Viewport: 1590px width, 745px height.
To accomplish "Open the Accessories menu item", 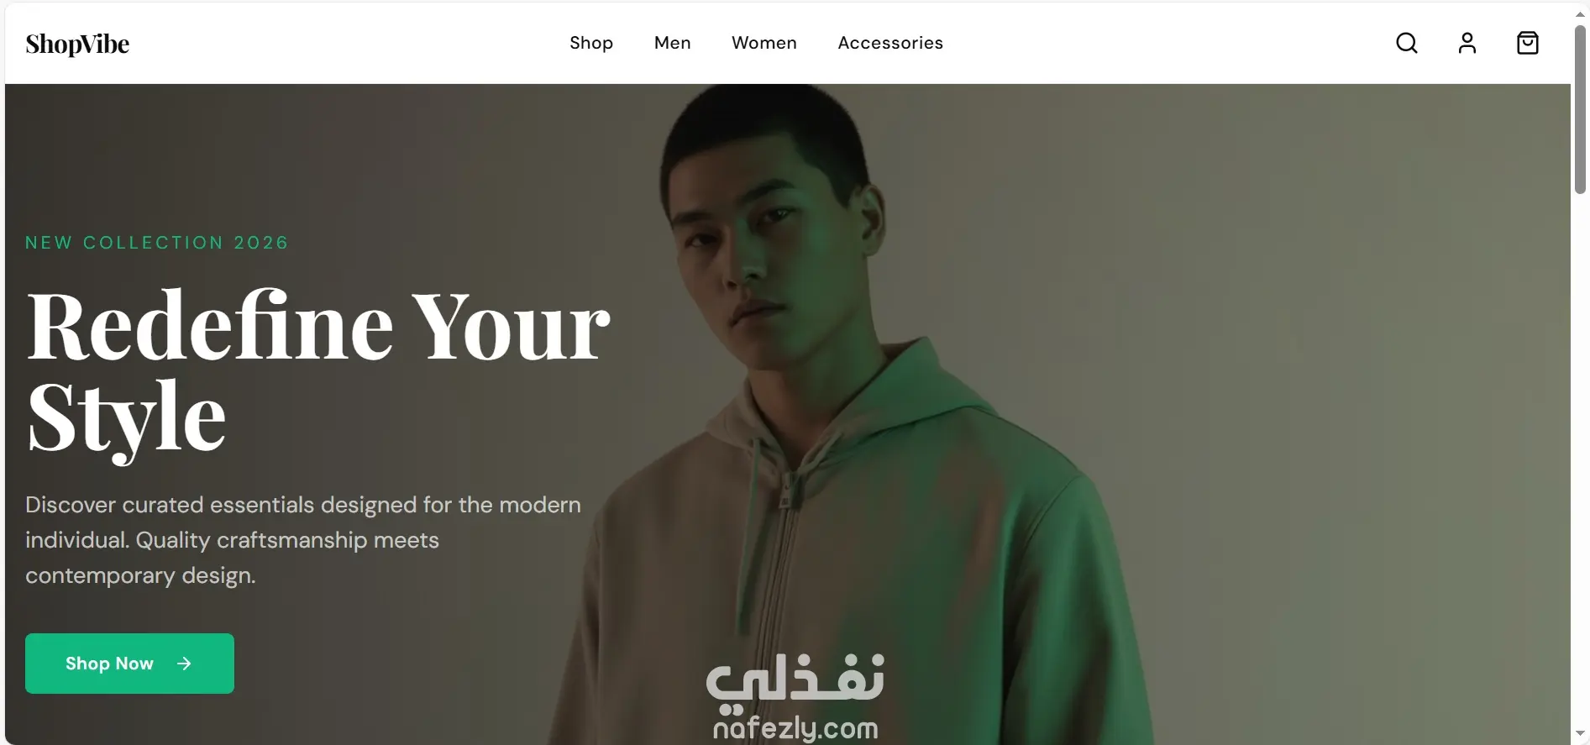I will click(890, 43).
